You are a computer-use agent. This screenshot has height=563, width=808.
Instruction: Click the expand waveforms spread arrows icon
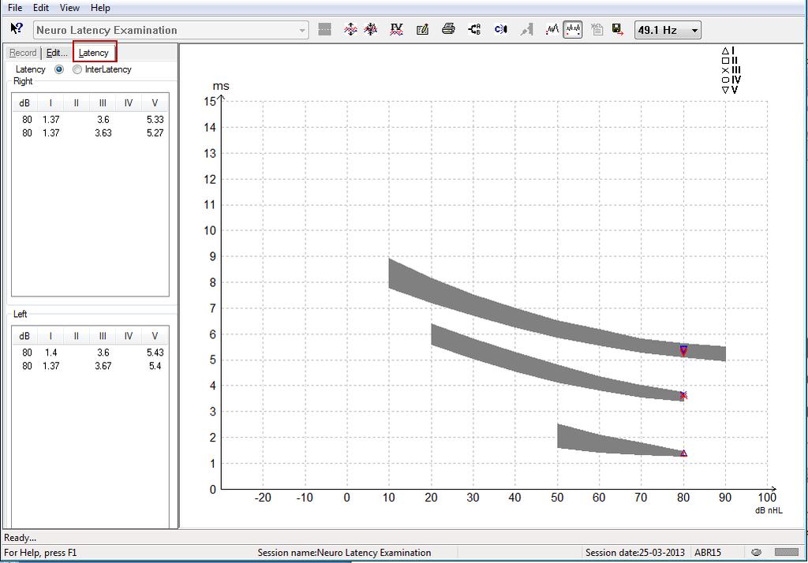click(350, 29)
